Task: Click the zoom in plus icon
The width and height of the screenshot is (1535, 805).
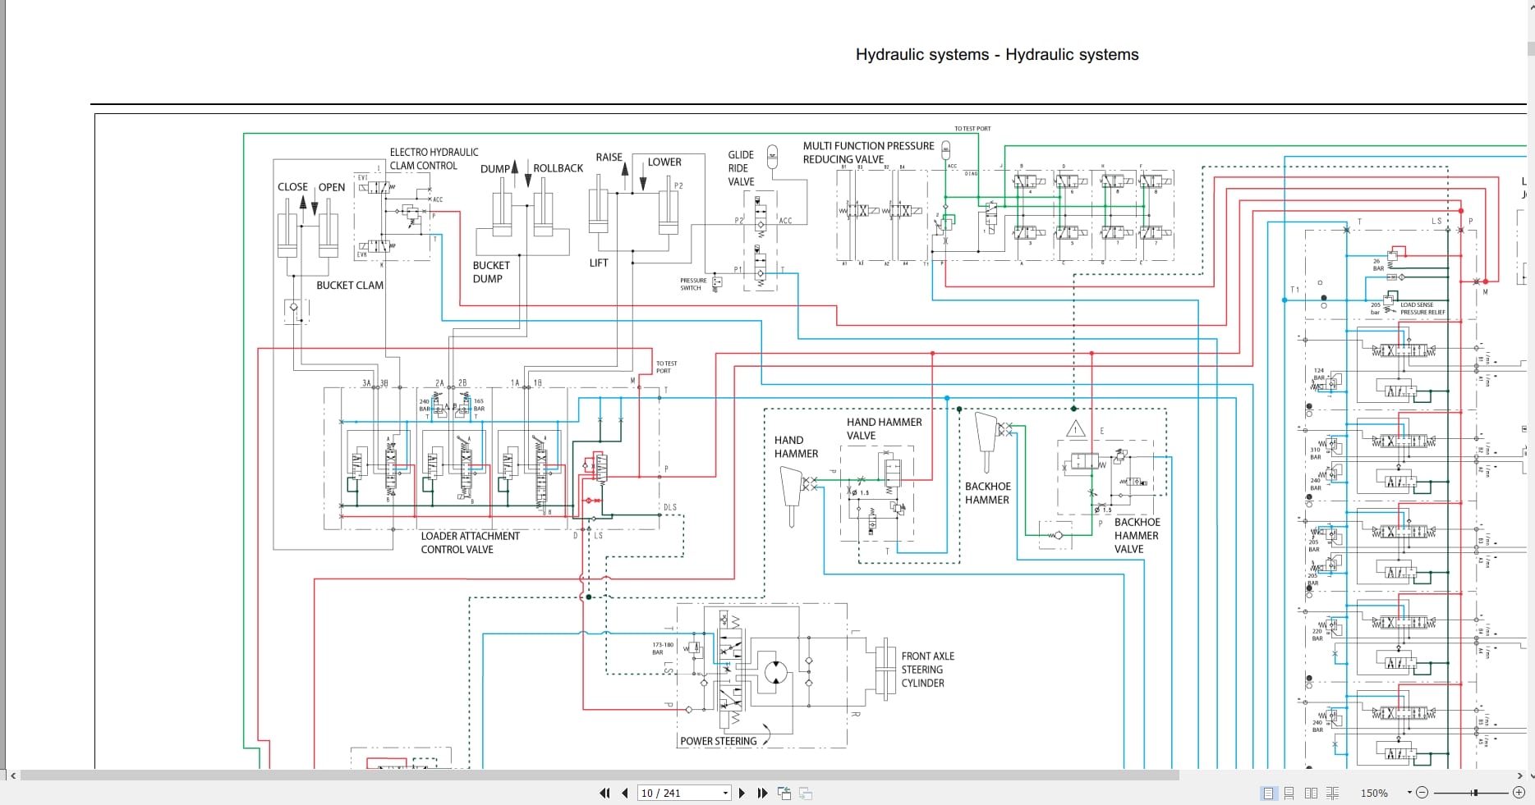Action: (1519, 793)
